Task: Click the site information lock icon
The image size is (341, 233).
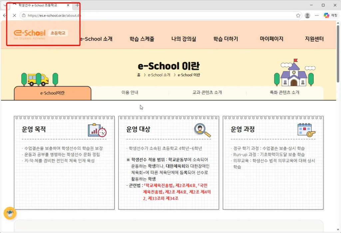Action: [24, 15]
